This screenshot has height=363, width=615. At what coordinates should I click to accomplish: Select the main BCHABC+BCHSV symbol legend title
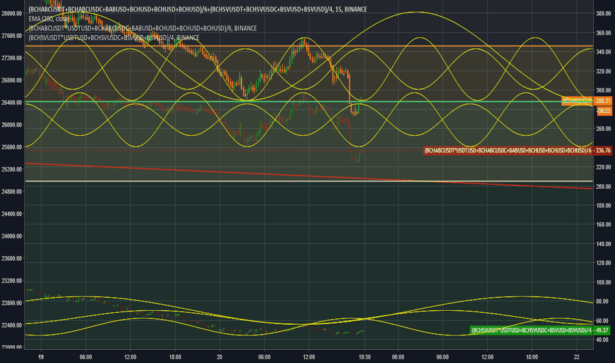coord(198,9)
